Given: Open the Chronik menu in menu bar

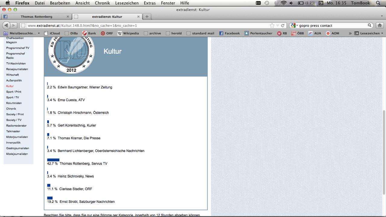Looking at the screenshot, I should coord(102,3).
